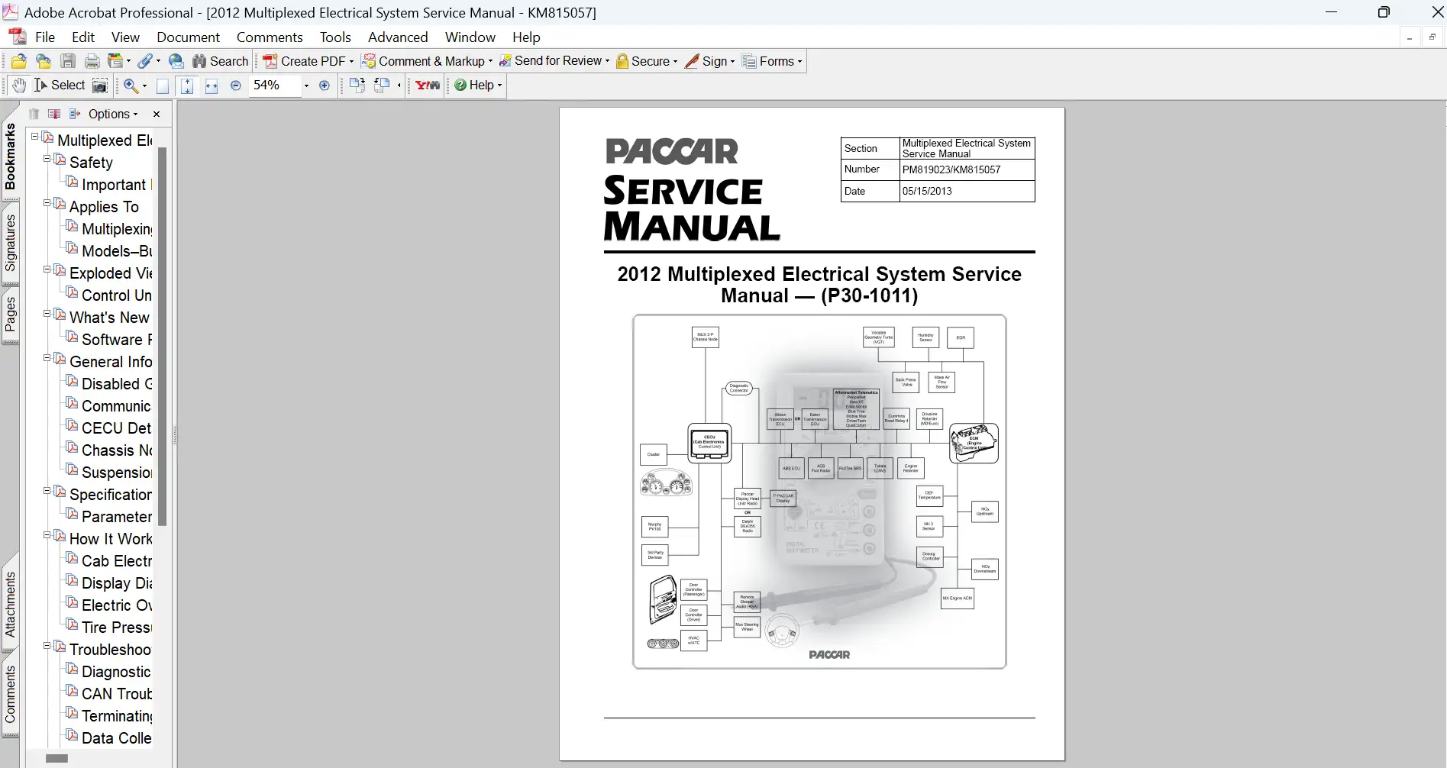This screenshot has height=768, width=1447.
Task: Collapse the Safety bookmark node
Action: 47,160
